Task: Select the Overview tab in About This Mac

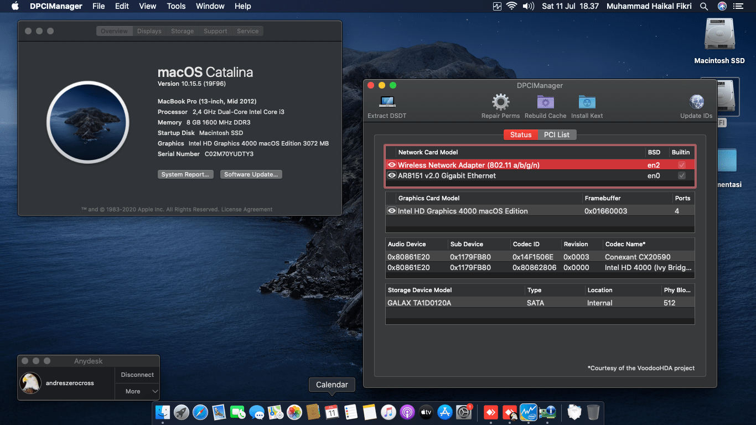Action: pos(115,31)
